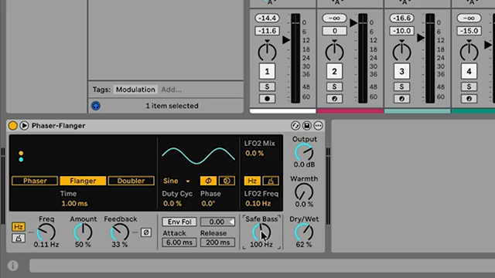Activate track 1 with its number button
This screenshot has width=495, height=278.
(267, 72)
